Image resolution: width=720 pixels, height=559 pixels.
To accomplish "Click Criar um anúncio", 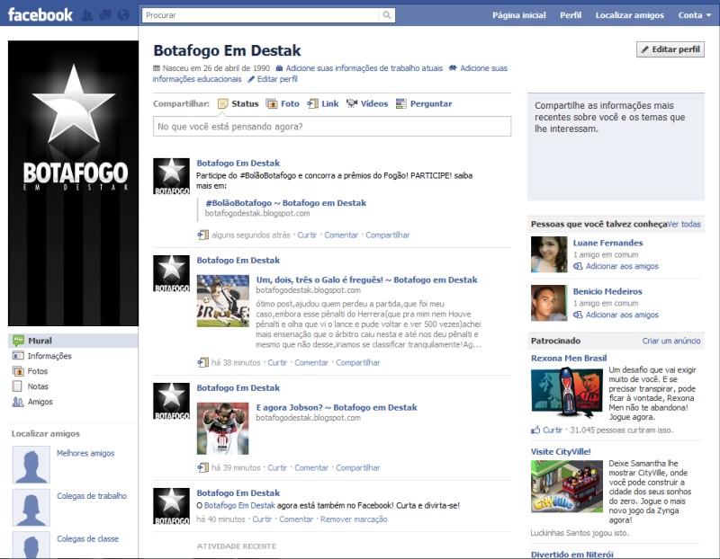I will click(x=671, y=341).
